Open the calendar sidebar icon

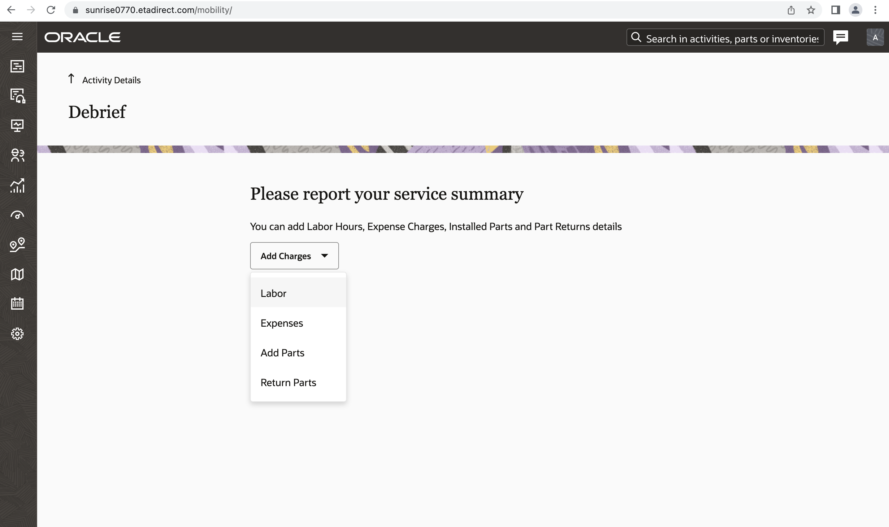(17, 304)
